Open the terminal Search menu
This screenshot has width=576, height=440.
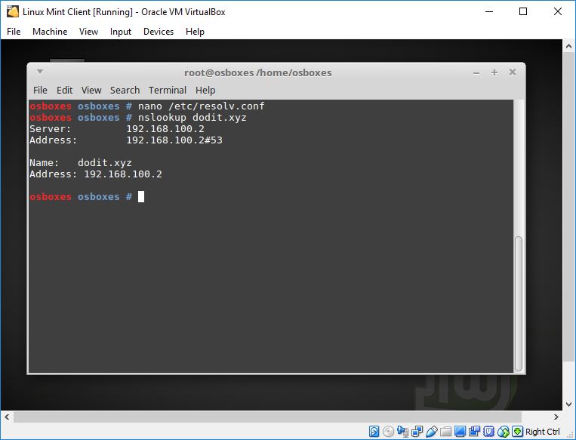point(125,90)
